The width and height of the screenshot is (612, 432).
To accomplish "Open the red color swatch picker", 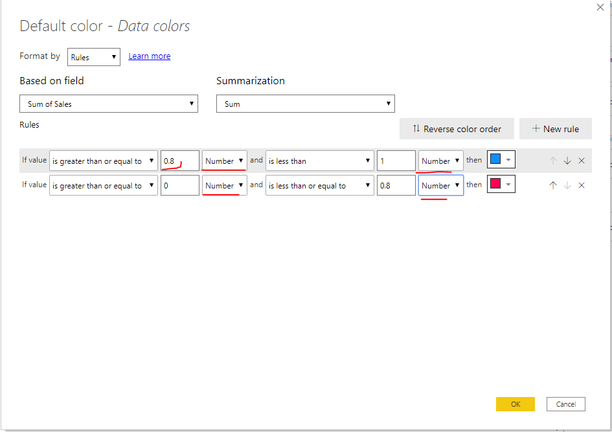I will [x=501, y=184].
